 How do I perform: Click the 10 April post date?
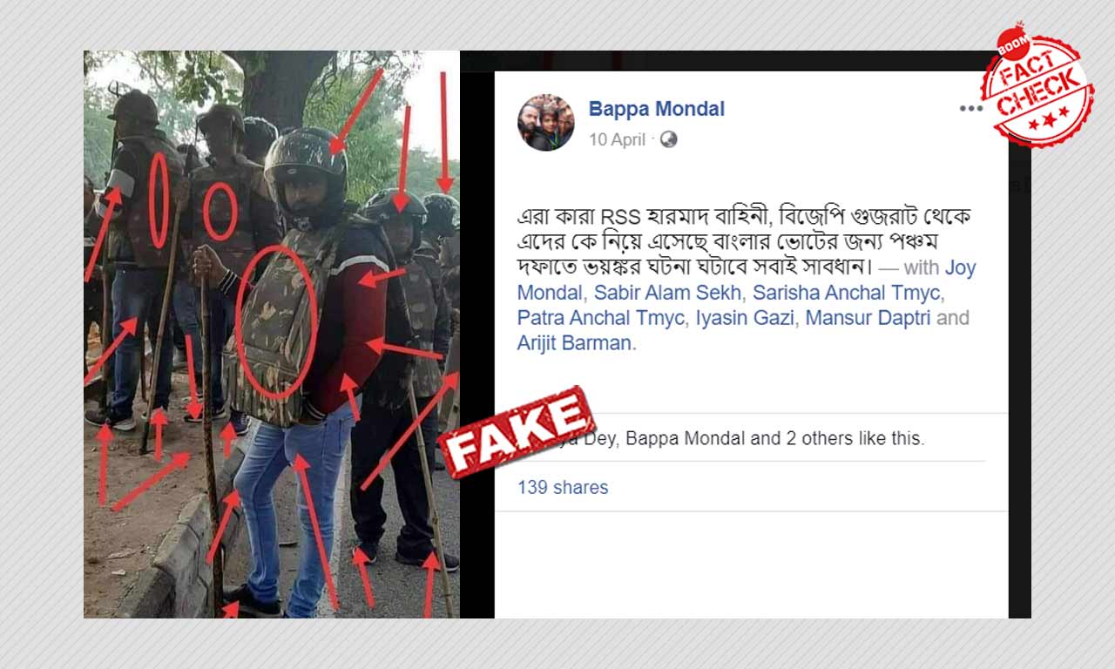[x=617, y=139]
